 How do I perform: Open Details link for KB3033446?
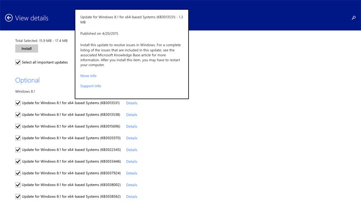[132, 161]
